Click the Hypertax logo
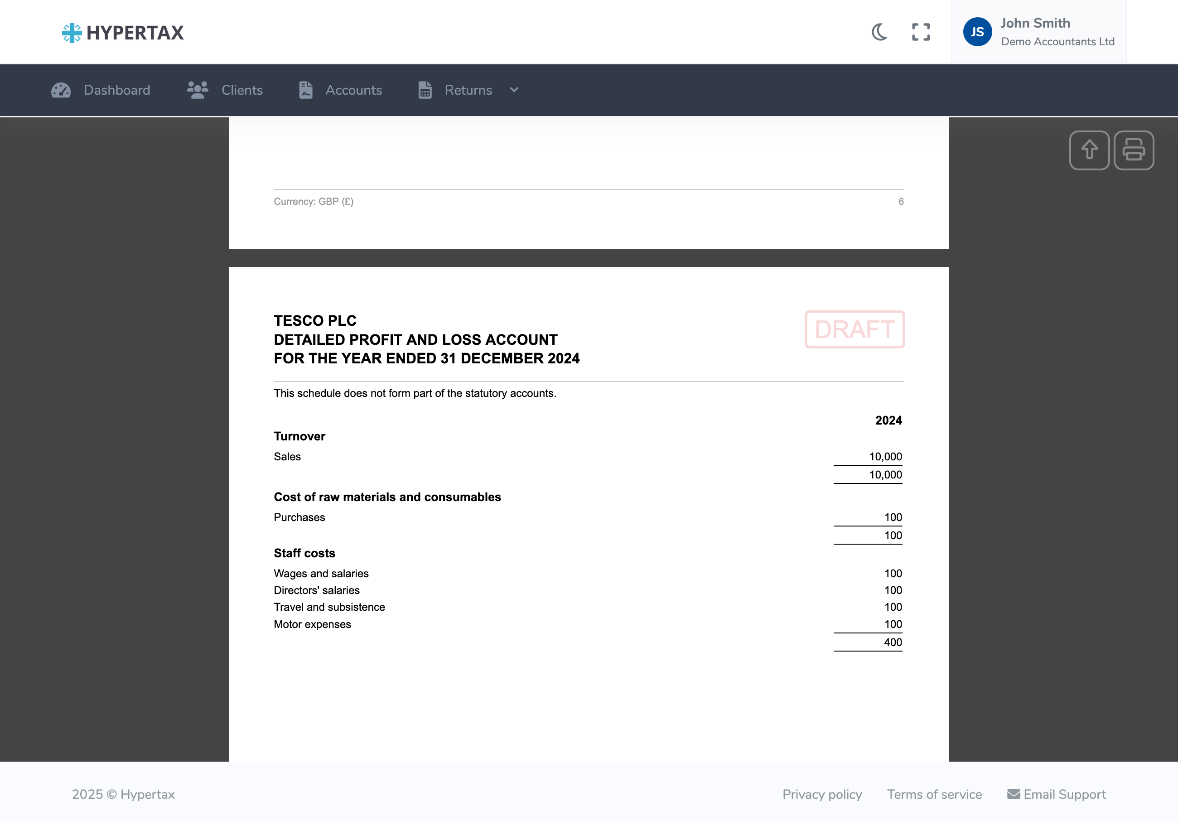 pyautogui.click(x=123, y=32)
